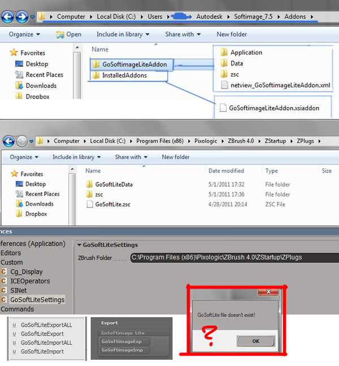Open Include in library dropdown in the ZPlugs window
The width and height of the screenshot is (339, 366).
click(77, 157)
